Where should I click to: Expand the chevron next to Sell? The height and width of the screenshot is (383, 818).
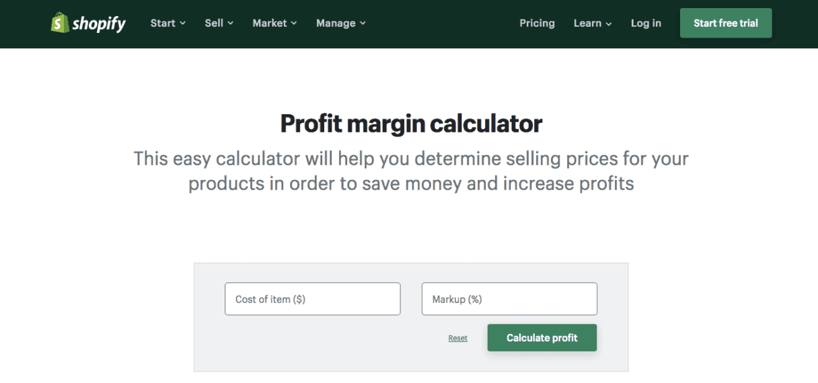[231, 24]
